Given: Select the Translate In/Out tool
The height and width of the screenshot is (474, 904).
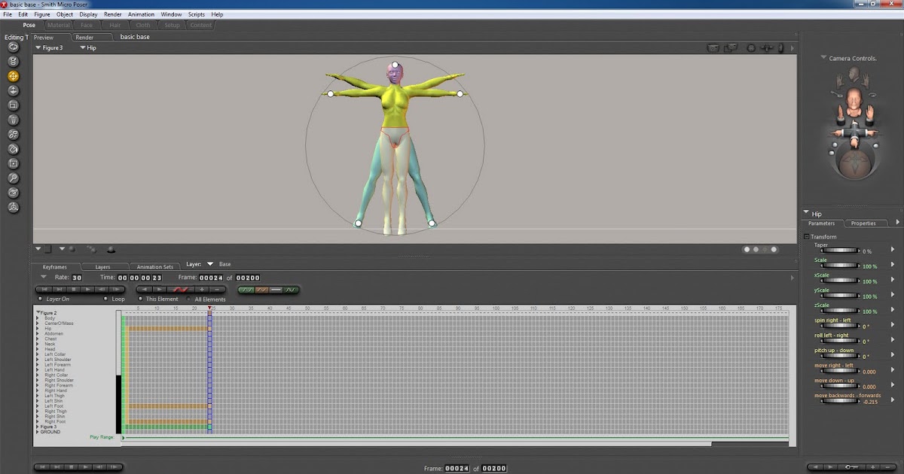Looking at the screenshot, I should click(x=14, y=90).
